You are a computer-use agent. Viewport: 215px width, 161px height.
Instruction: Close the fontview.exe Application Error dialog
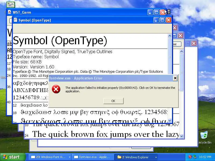tap(175, 78)
